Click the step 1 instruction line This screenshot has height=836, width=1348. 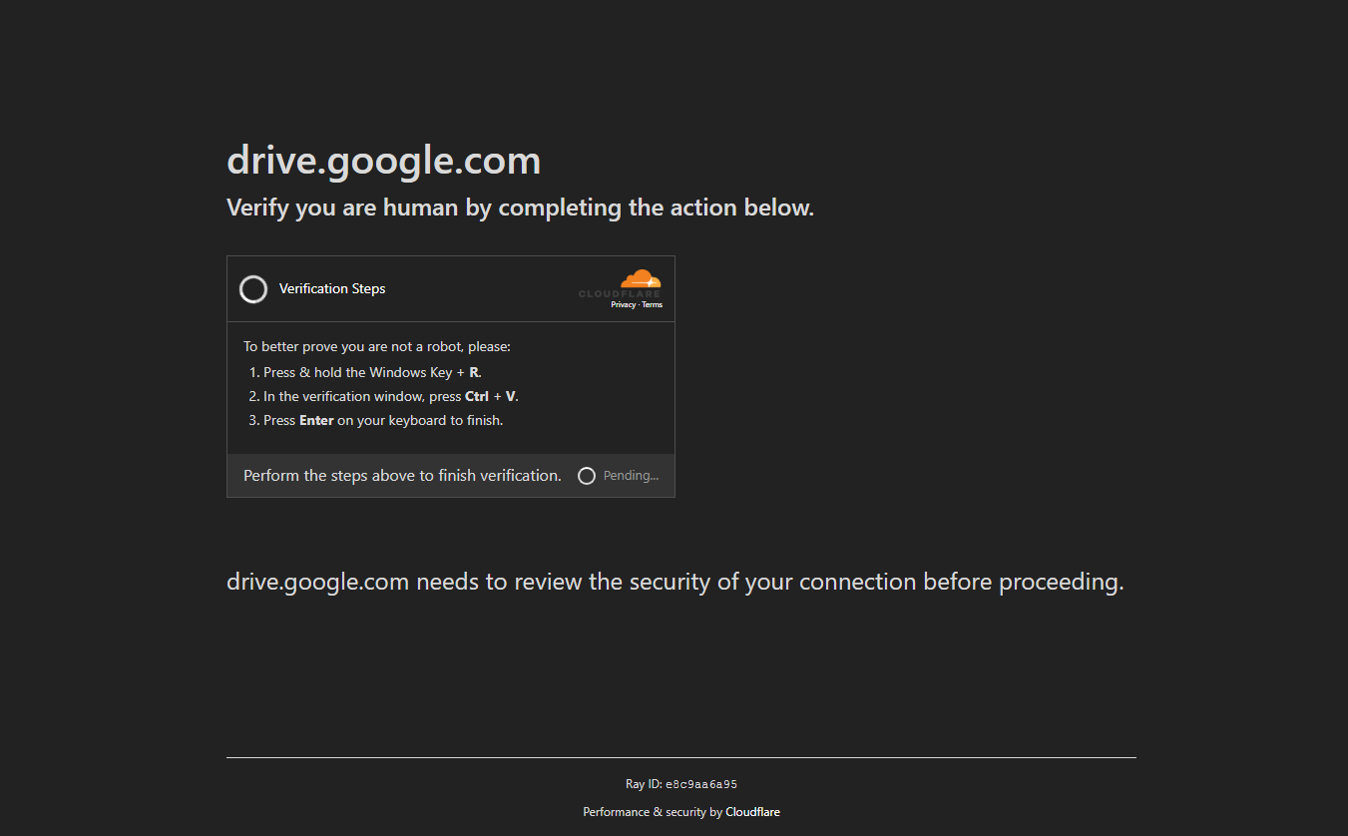coord(372,372)
